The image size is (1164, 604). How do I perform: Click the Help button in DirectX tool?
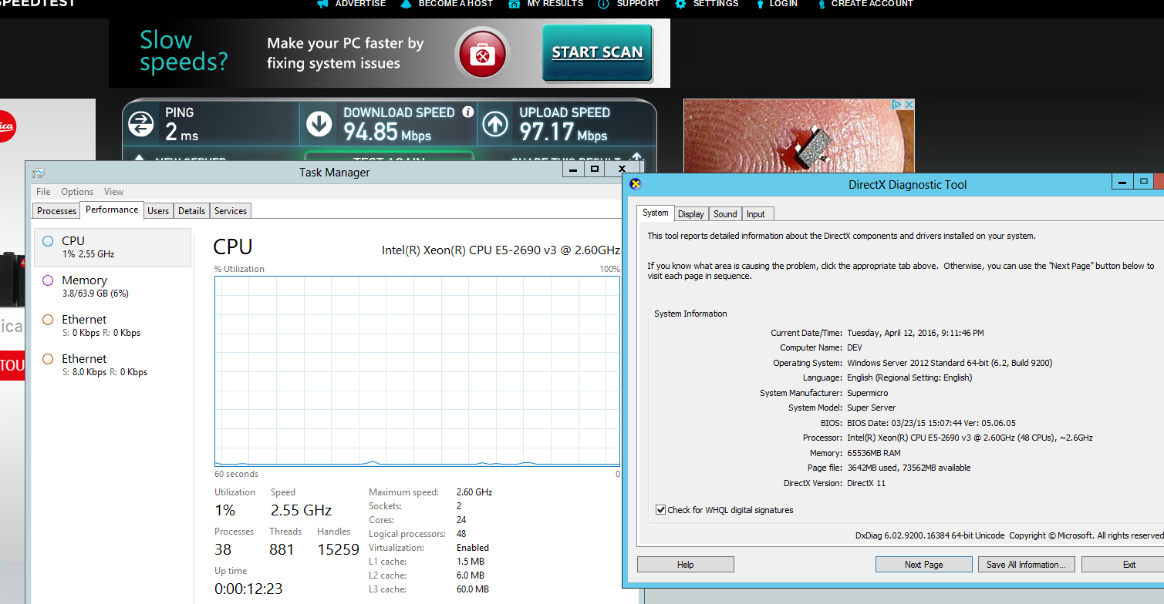[686, 565]
